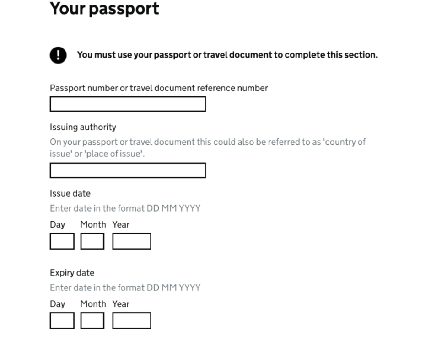The width and height of the screenshot is (431, 340).
Task: Click the Expiry date Month box
Action: click(92, 320)
